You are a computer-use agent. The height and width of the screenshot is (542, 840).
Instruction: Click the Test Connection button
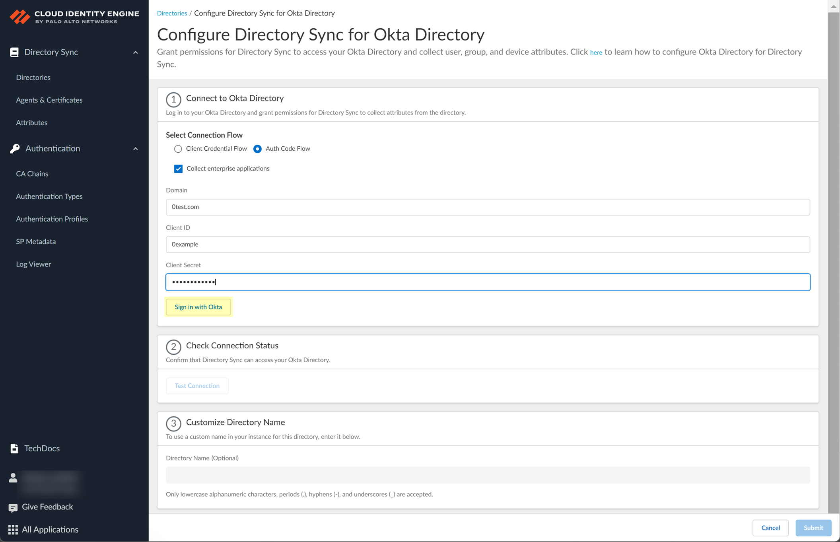pyautogui.click(x=197, y=386)
